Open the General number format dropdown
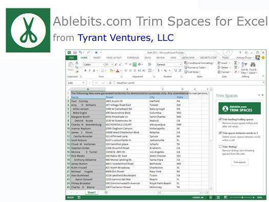The image size is (269, 202). (180, 64)
